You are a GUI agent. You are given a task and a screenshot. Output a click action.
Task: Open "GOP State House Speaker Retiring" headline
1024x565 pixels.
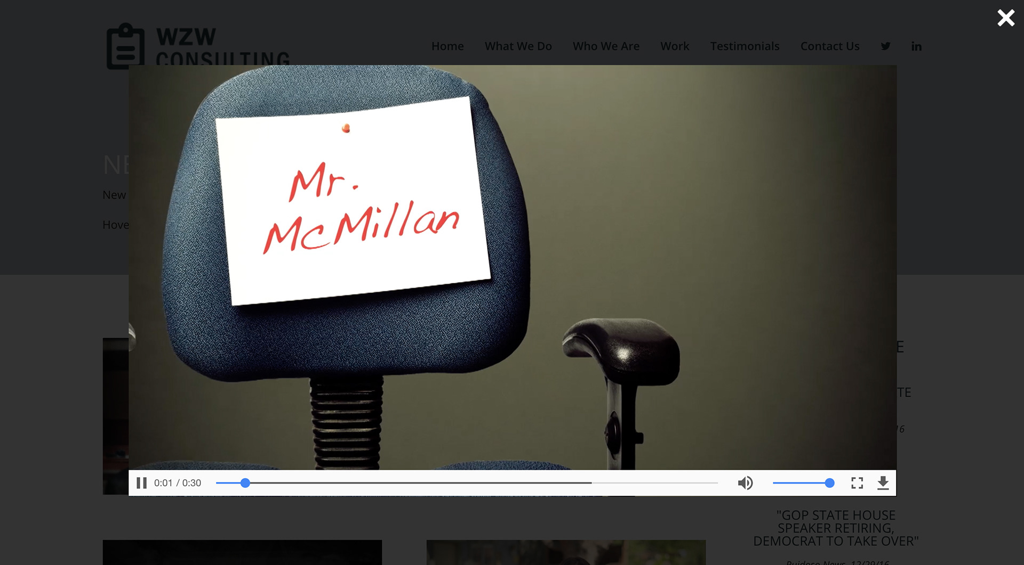836,528
